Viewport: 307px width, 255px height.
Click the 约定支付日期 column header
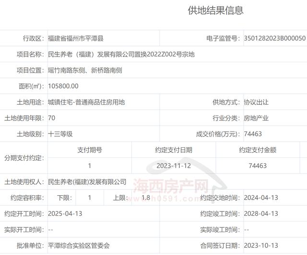click(174, 150)
